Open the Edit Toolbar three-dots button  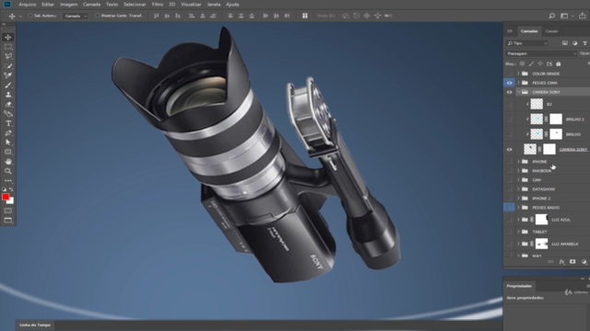(x=8, y=180)
